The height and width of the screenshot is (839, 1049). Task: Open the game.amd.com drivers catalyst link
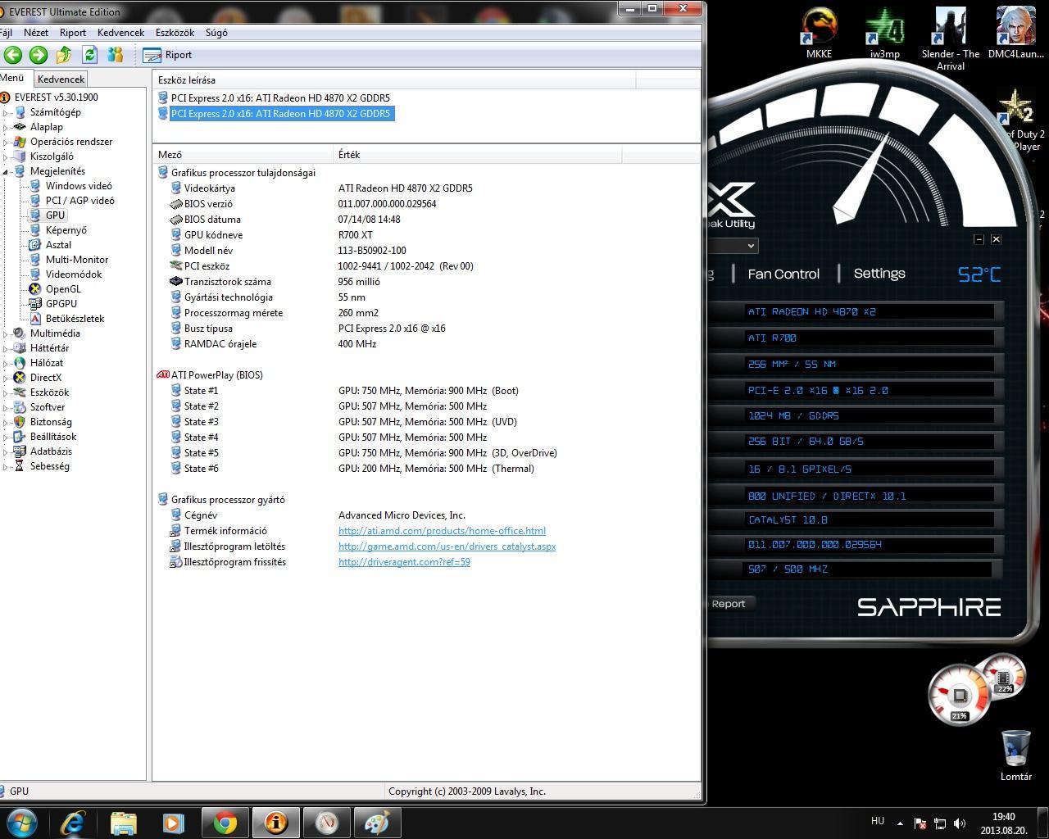[x=447, y=546]
